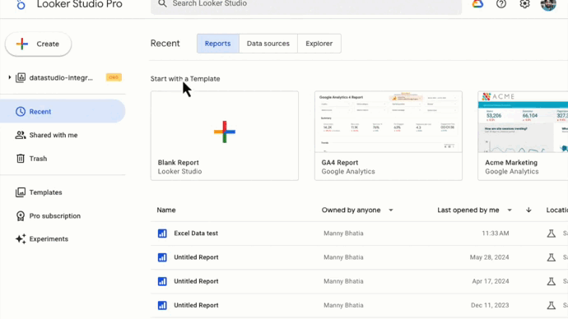Open the datastudio-integr... workspace item

[61, 78]
